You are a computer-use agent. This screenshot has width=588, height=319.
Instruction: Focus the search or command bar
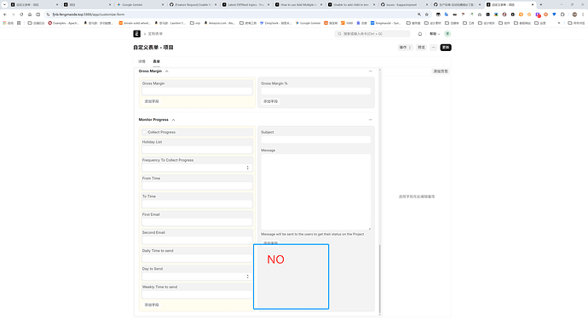click(x=372, y=34)
